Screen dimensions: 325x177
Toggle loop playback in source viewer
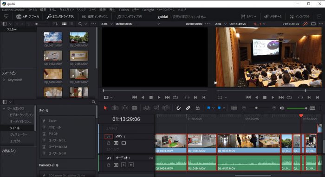[x=175, y=97]
